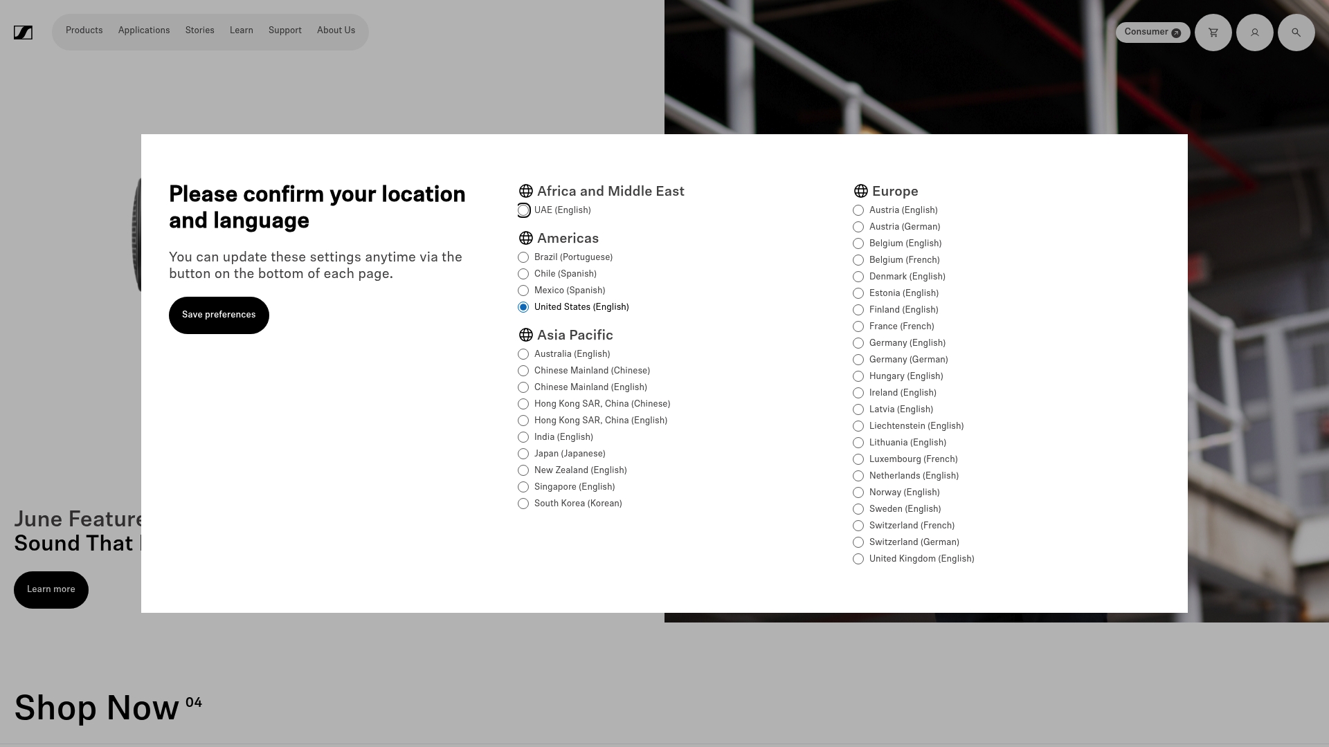The image size is (1329, 747).
Task: Click the Save preferences button
Action: [219, 315]
